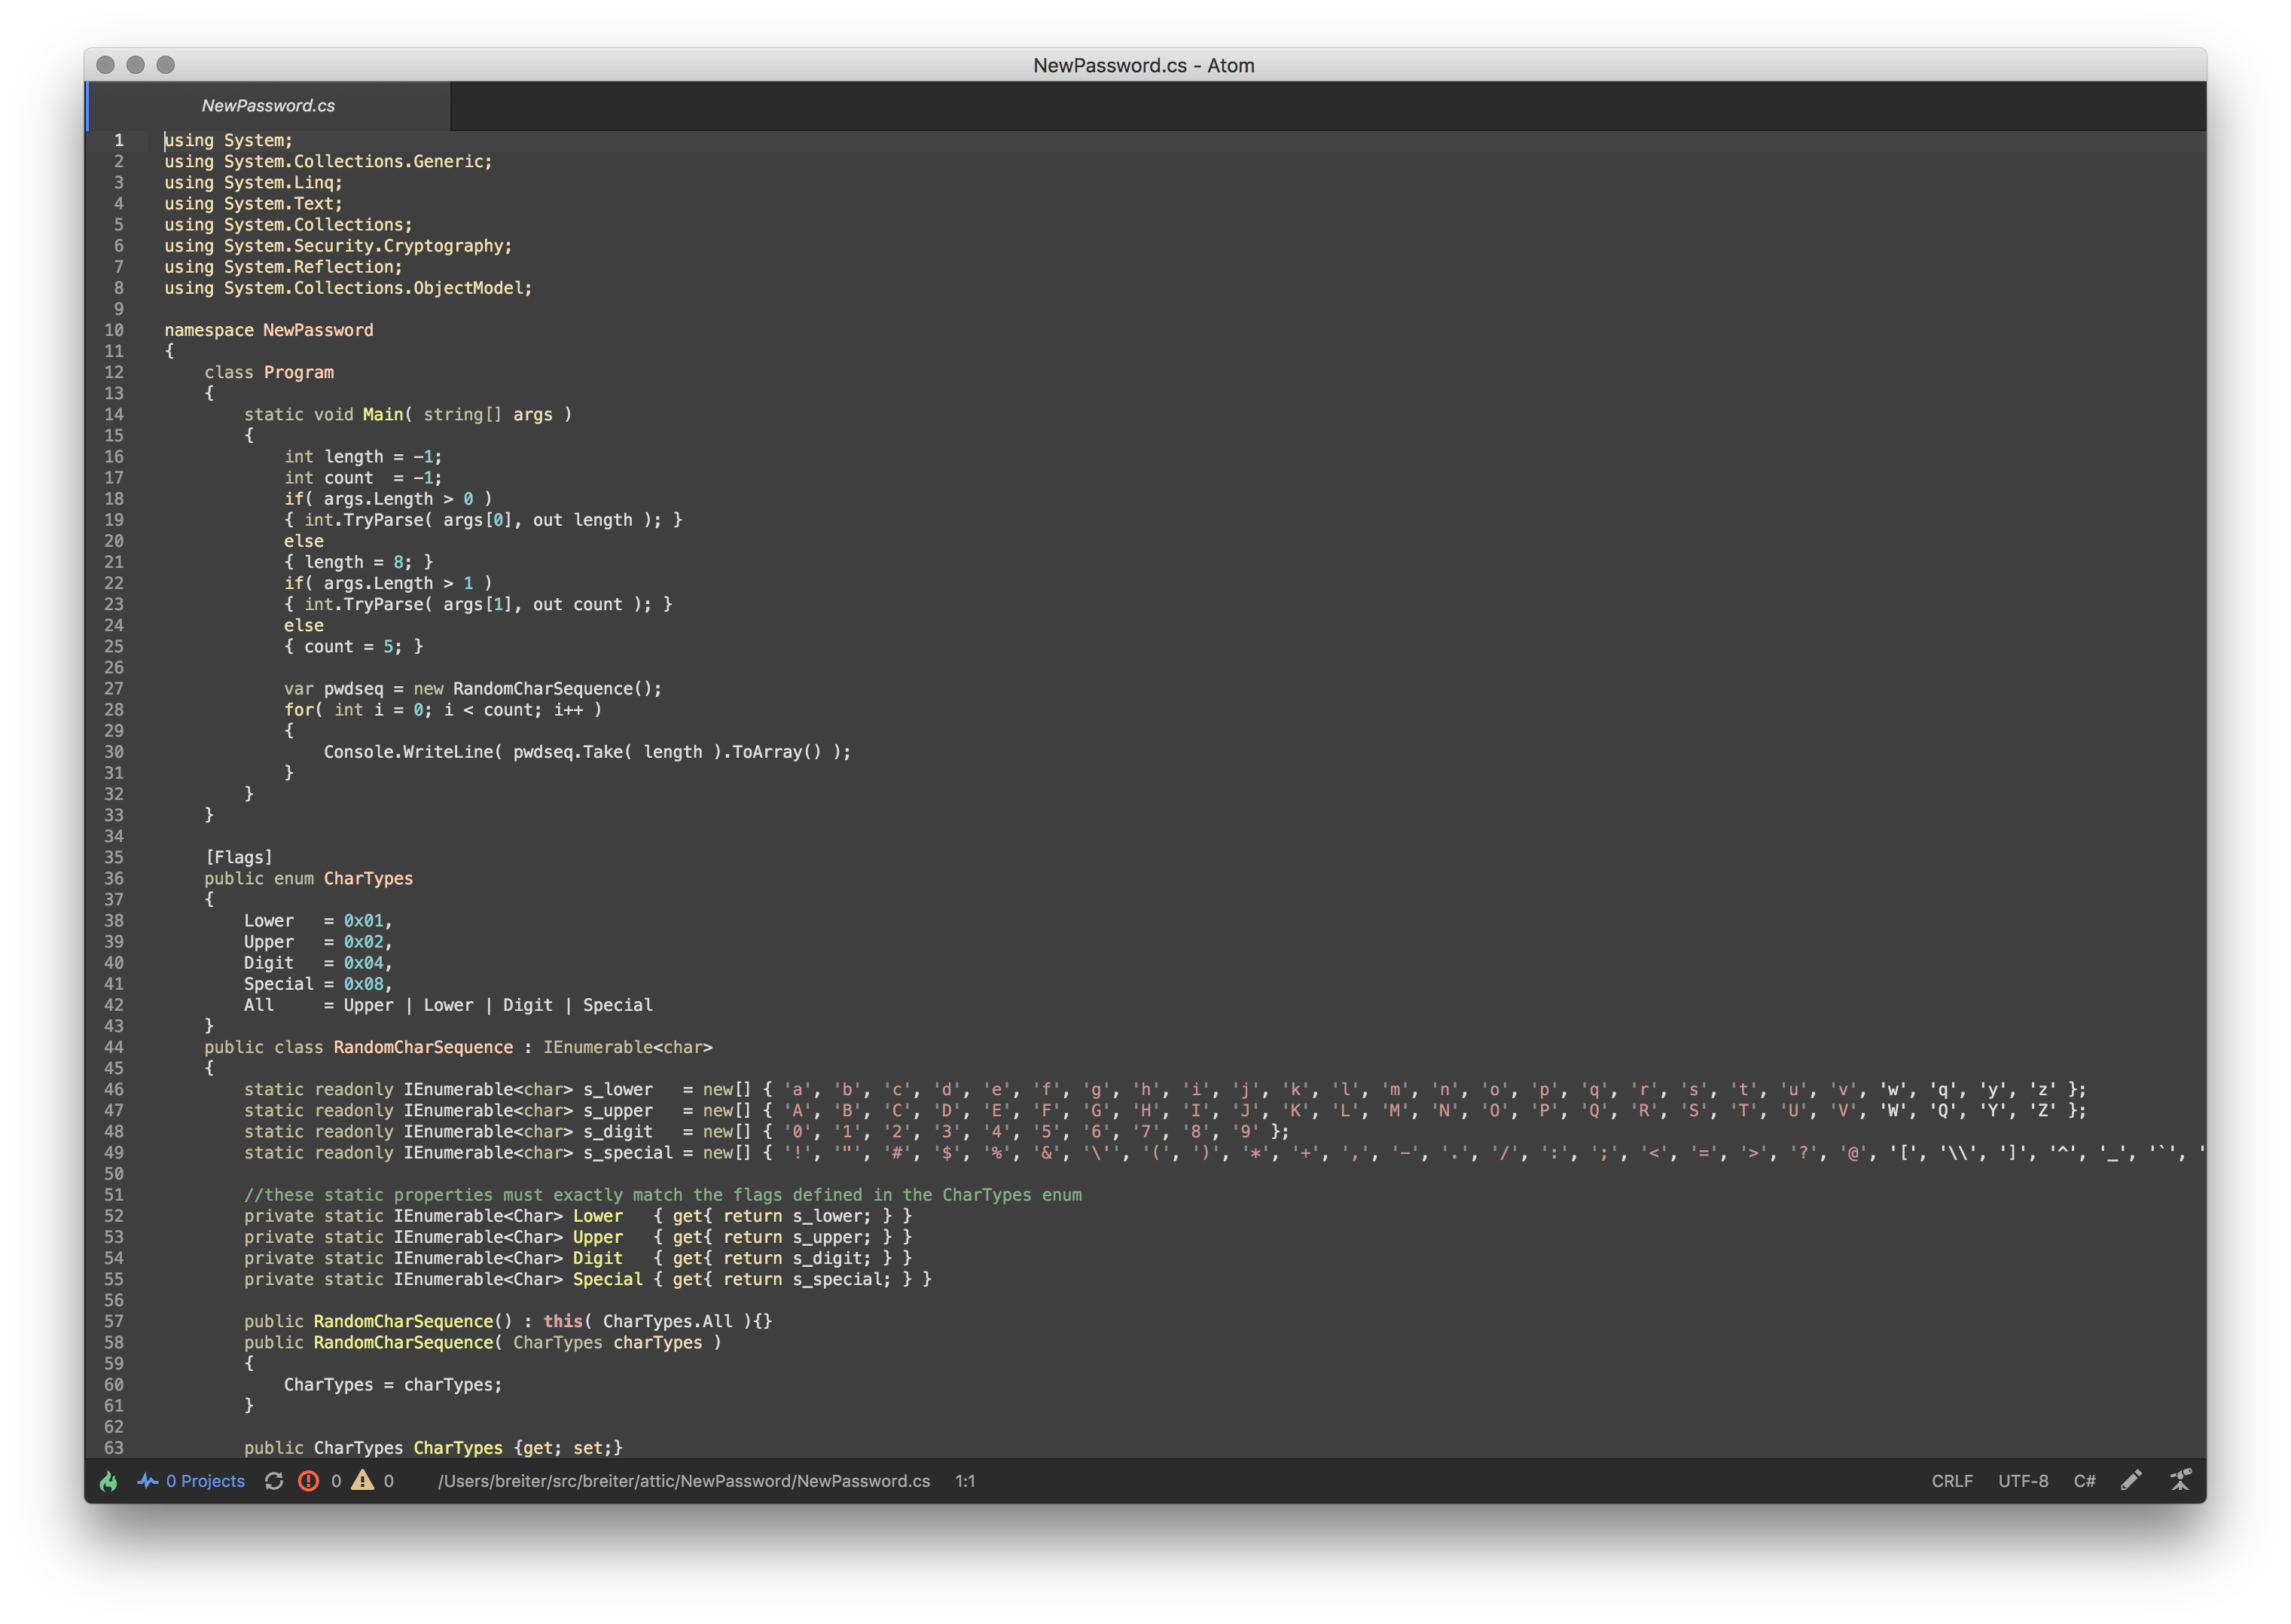Open the UTF-8 encoding selector

point(2022,1481)
